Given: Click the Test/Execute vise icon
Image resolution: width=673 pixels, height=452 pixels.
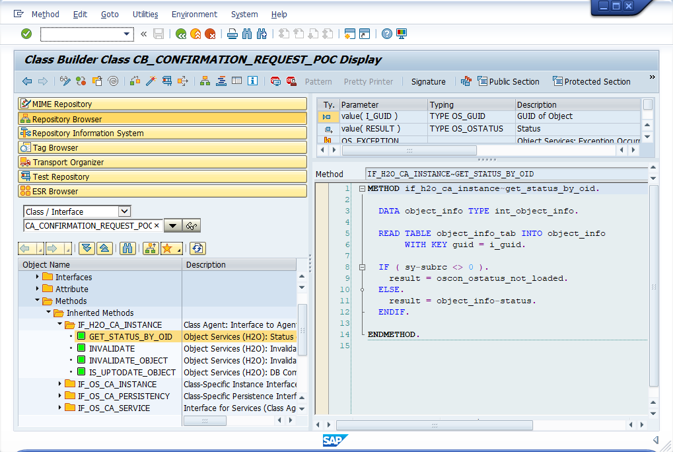Looking at the screenshot, I should 167,81.
